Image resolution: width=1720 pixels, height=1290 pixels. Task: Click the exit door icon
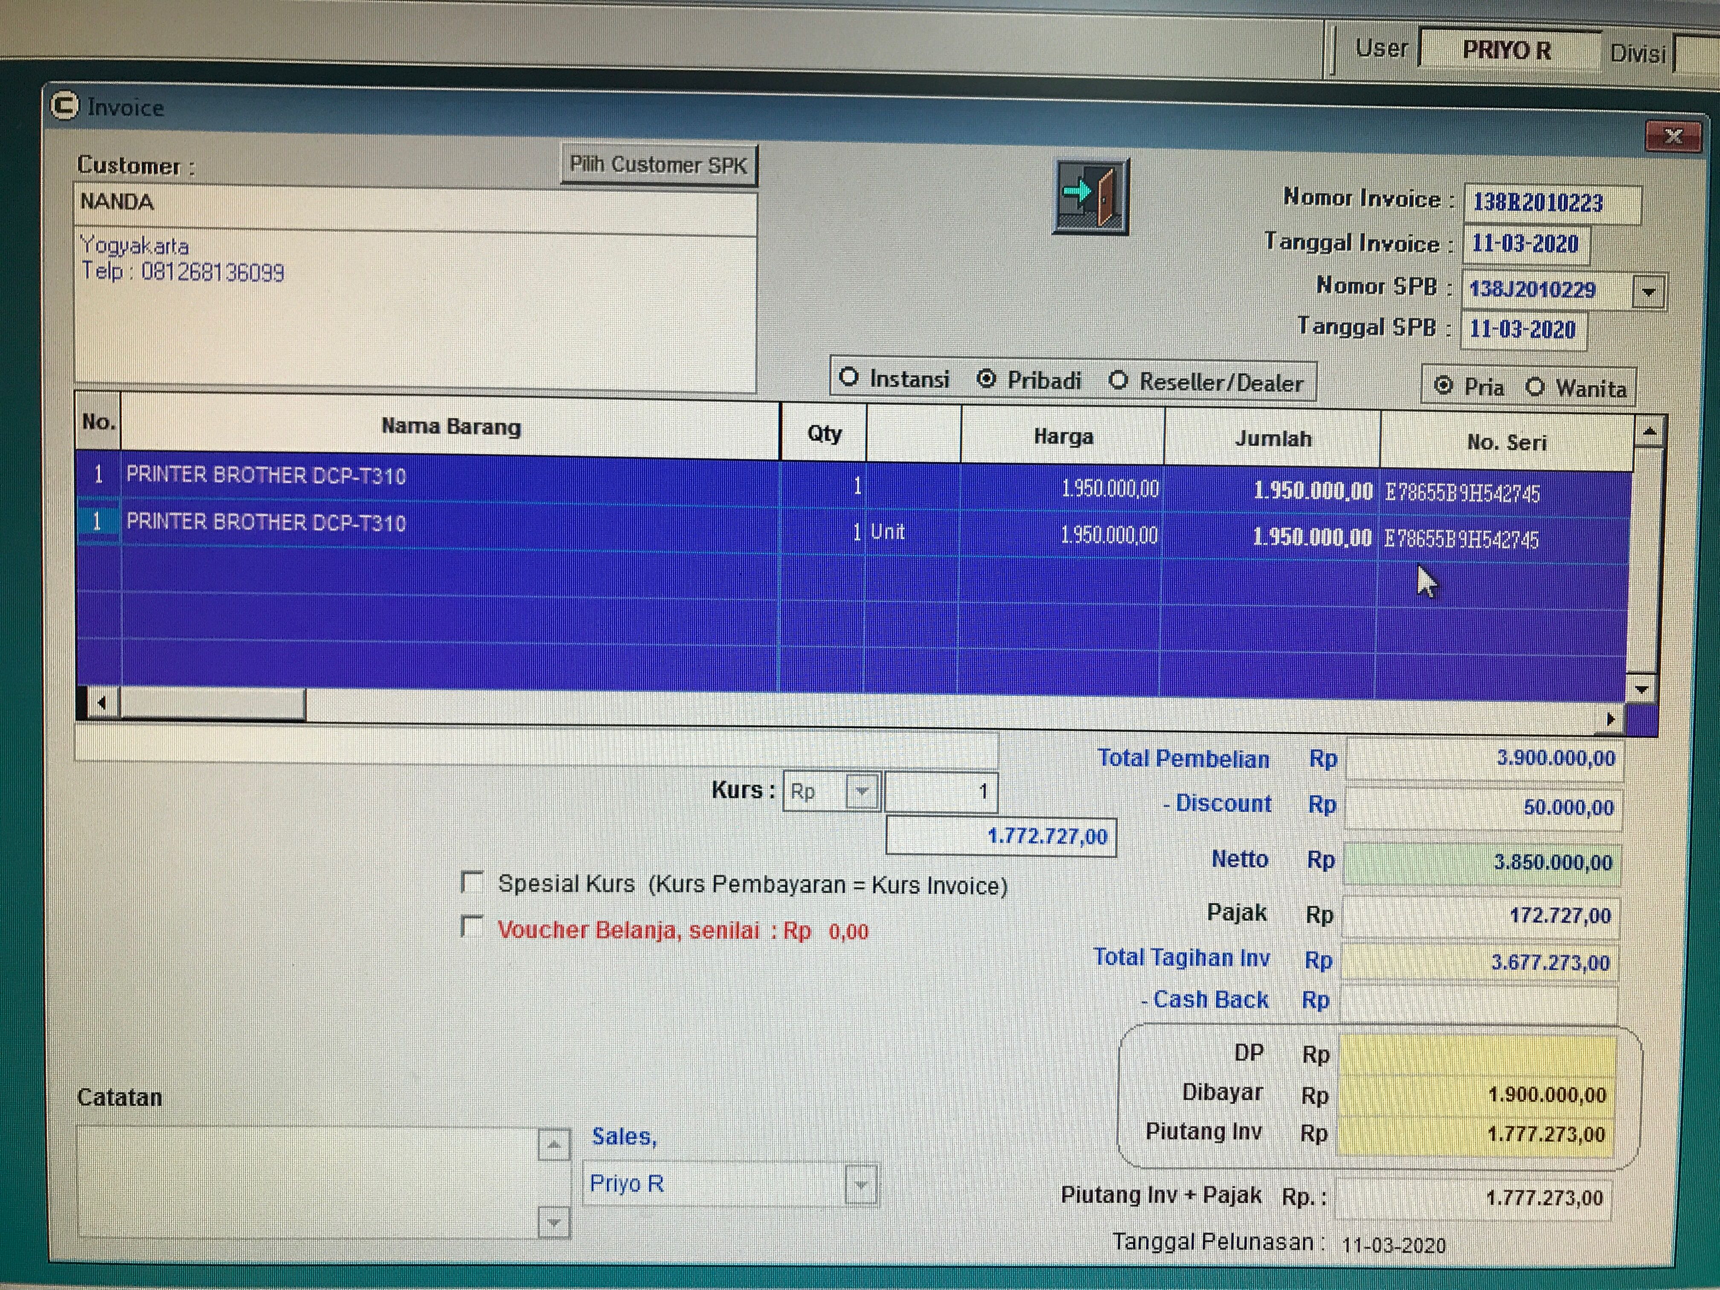pyautogui.click(x=1090, y=196)
